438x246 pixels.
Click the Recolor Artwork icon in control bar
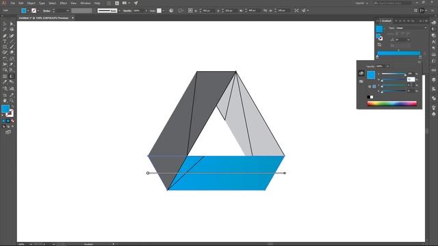(x=171, y=11)
